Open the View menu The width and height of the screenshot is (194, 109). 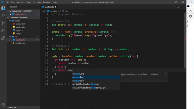click(x=28, y=2)
